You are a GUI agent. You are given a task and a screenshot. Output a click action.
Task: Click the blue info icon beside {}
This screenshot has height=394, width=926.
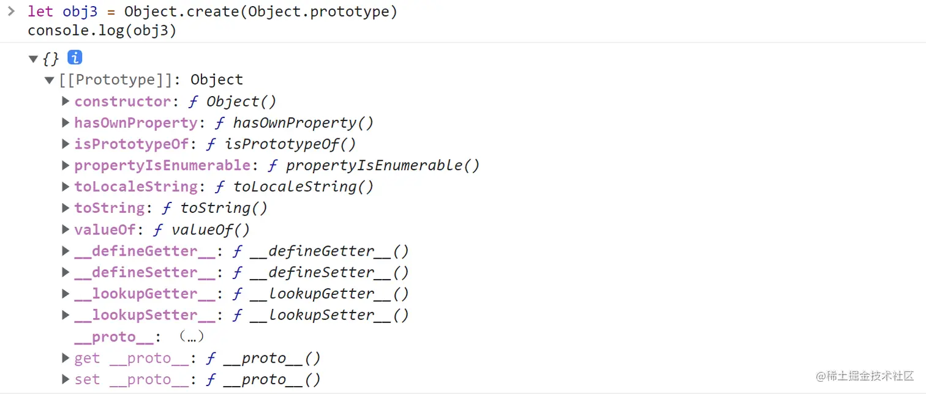pos(75,58)
